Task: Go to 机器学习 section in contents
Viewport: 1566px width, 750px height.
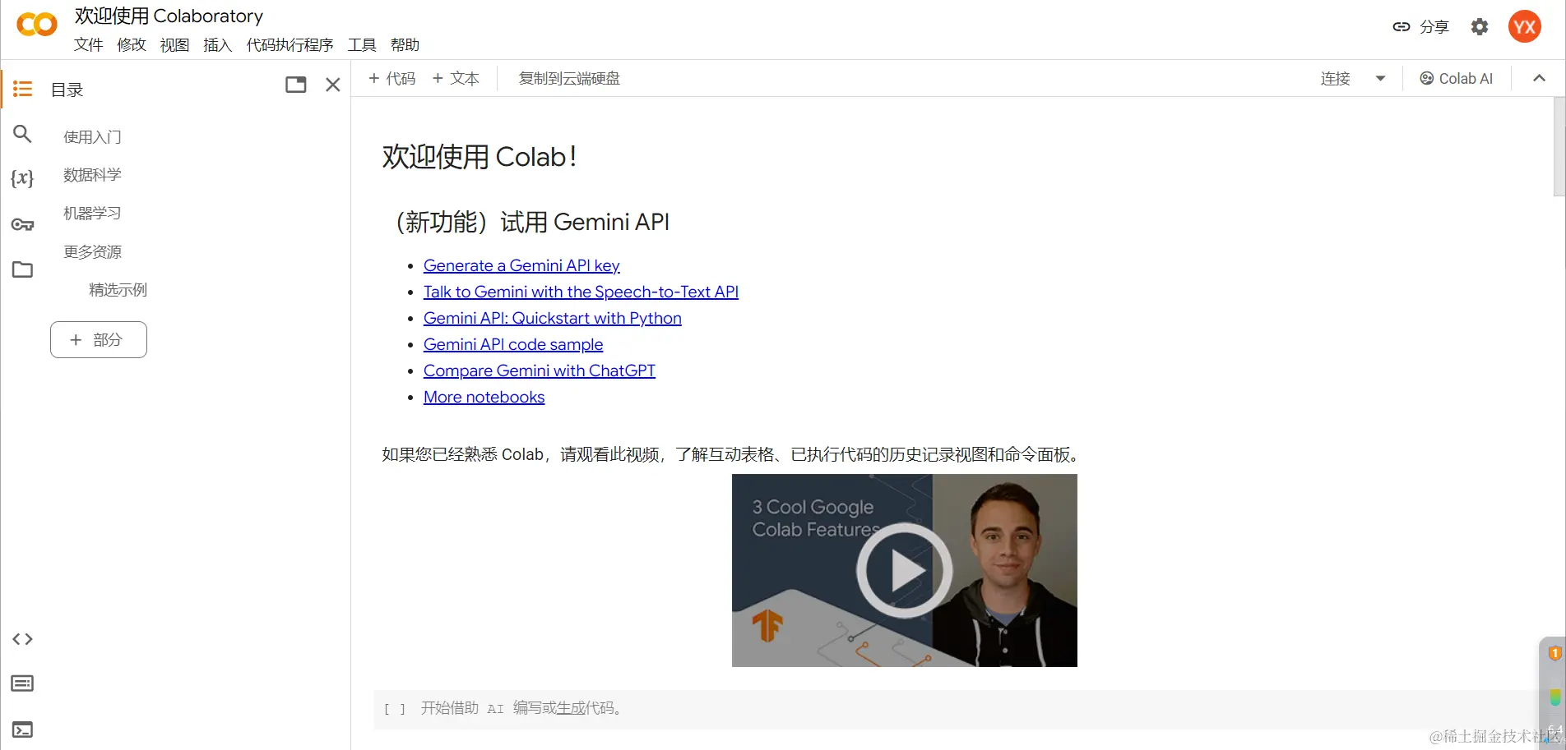Action: click(x=92, y=214)
